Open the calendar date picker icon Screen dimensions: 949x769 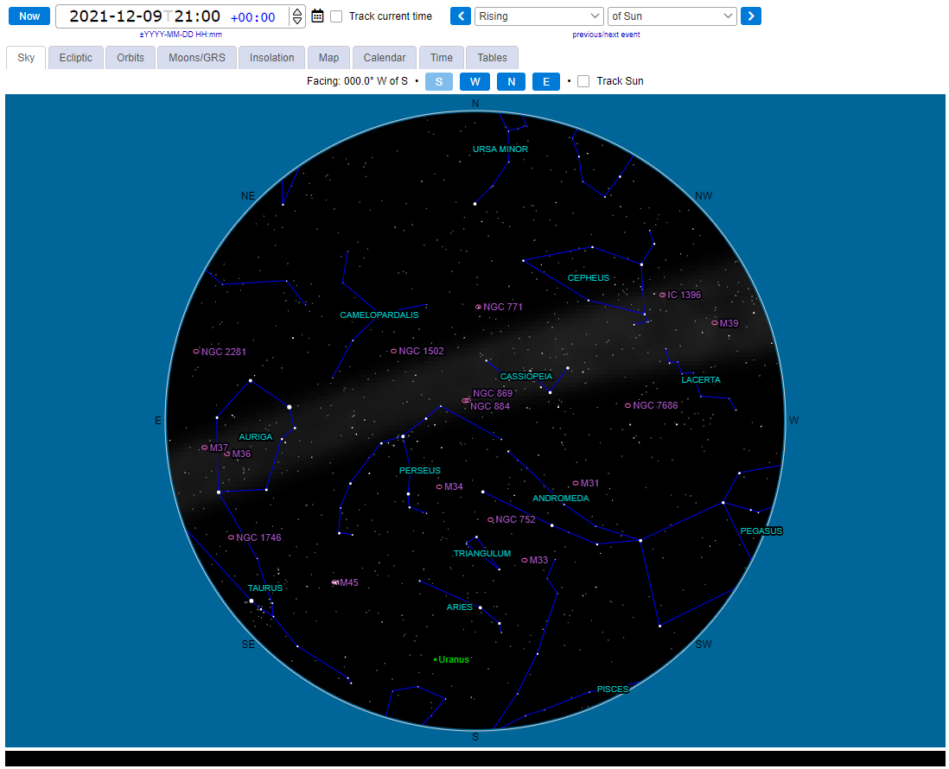317,16
